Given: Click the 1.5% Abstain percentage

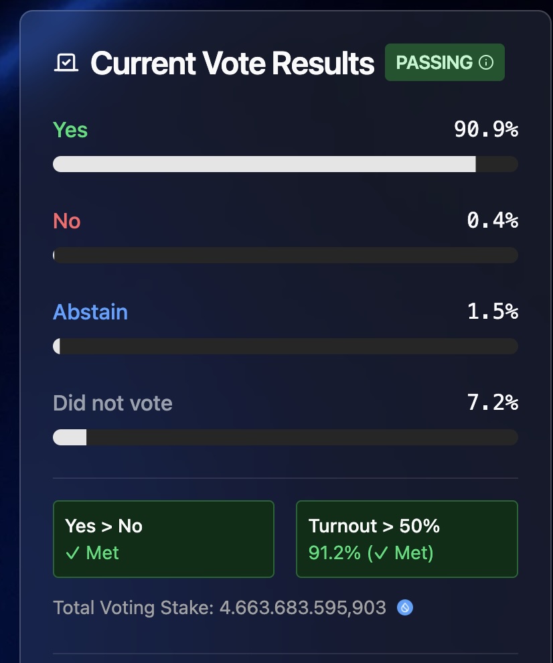Looking at the screenshot, I should 492,311.
